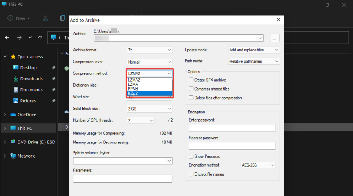353x196 pixels.
Task: Open the Downloads folder shortcut
Action: [31, 79]
